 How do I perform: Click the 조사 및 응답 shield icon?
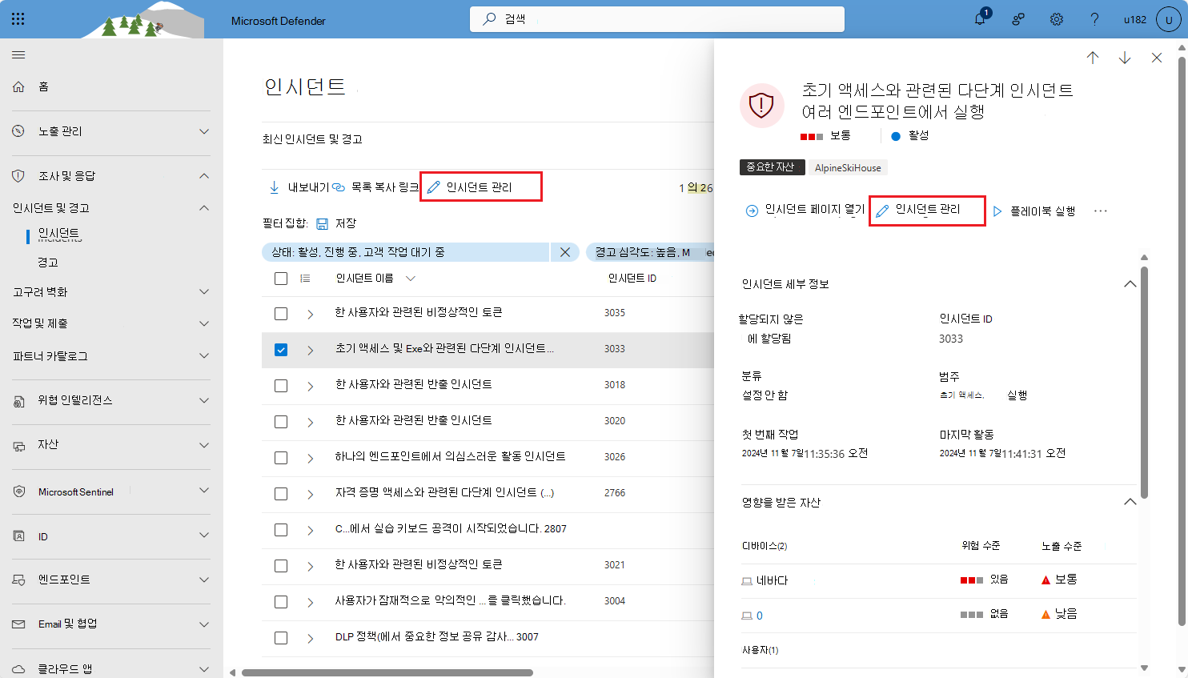[18, 175]
